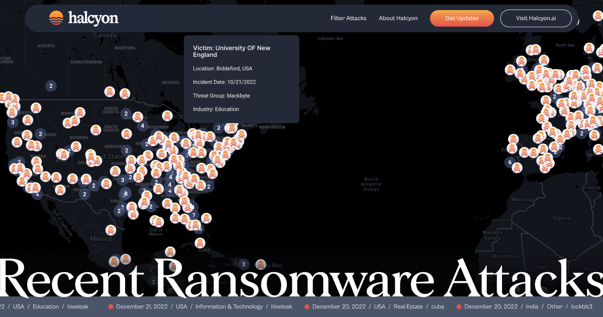This screenshot has width=603, height=317.
Task: Click the Visit Halcyon.ai button
Action: (536, 18)
